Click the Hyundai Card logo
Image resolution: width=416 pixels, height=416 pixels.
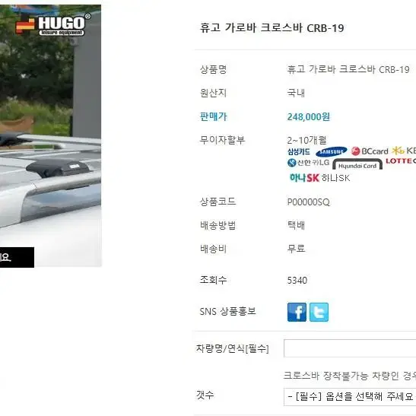click(x=357, y=164)
